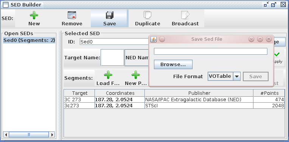289x142 pixels.
Task: Click the #Points column header
Action: coord(269,93)
